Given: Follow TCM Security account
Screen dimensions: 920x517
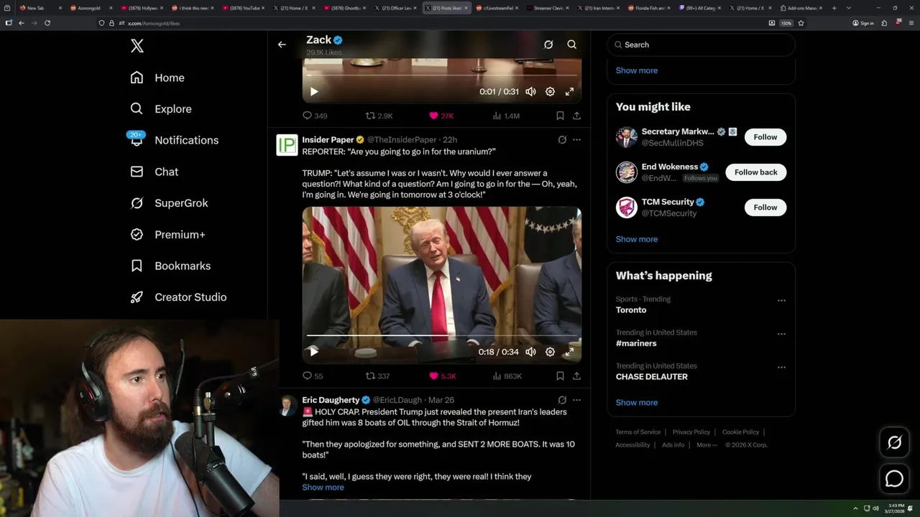Looking at the screenshot, I should (x=765, y=208).
